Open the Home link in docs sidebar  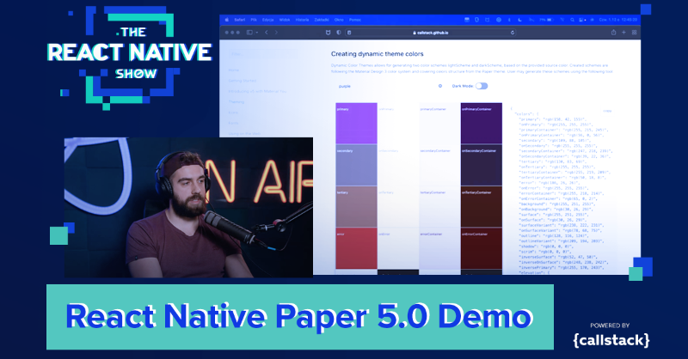(x=233, y=70)
